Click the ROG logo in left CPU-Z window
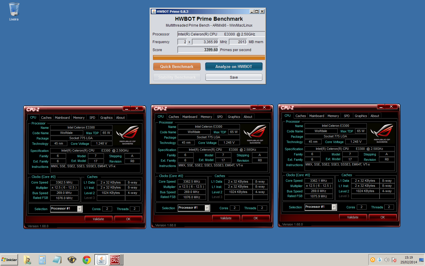The image size is (425, 266). tap(127, 135)
